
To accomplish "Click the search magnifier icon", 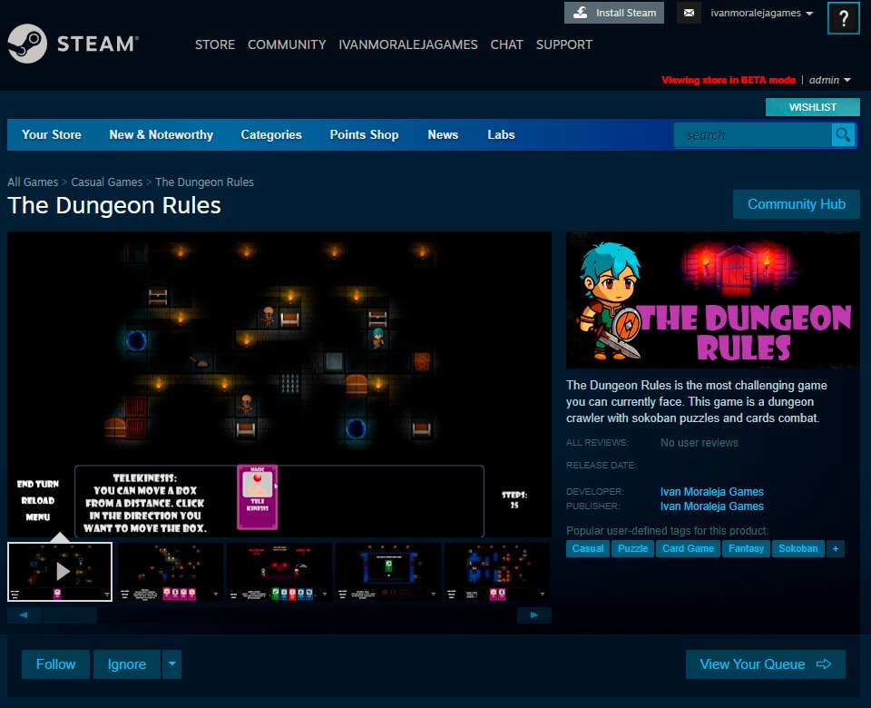I will [x=843, y=135].
